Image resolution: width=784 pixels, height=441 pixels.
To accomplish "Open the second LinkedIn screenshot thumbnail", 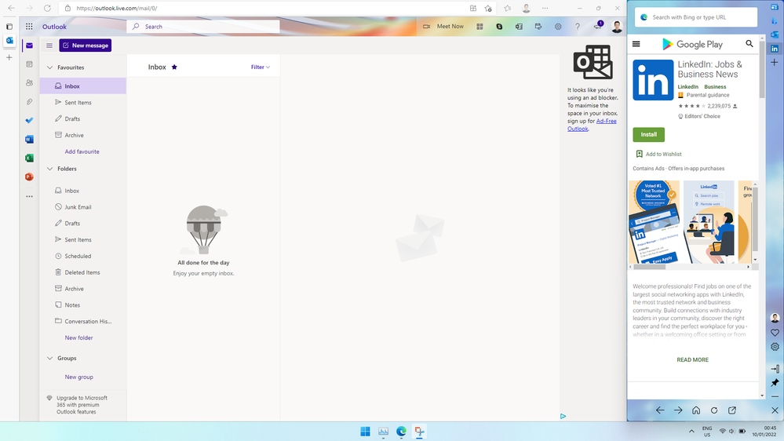I will 709,222.
